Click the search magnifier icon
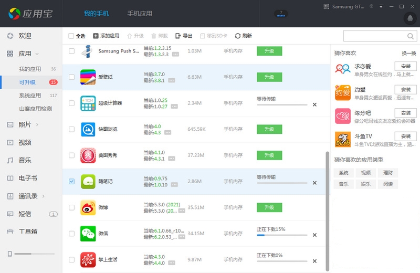The image size is (420, 273). pos(410,36)
